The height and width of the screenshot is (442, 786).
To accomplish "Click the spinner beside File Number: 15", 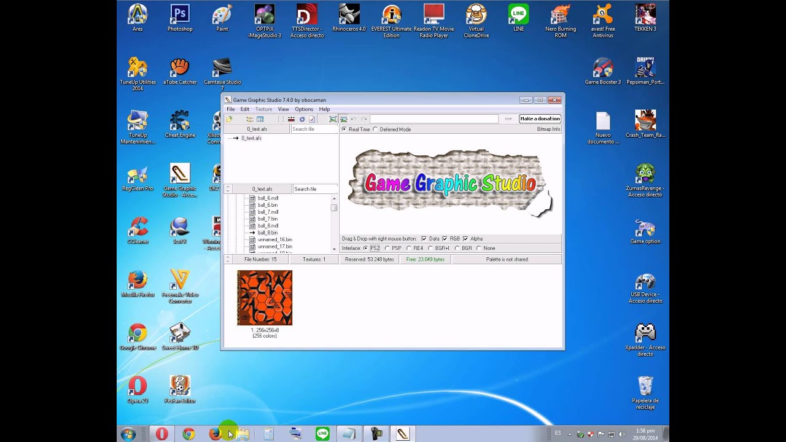I will [x=228, y=260].
